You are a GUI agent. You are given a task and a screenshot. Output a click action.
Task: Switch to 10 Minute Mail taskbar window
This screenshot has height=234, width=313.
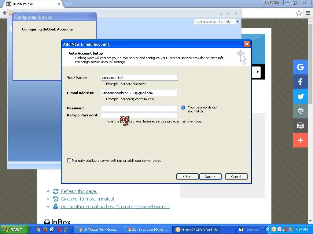coord(98,230)
